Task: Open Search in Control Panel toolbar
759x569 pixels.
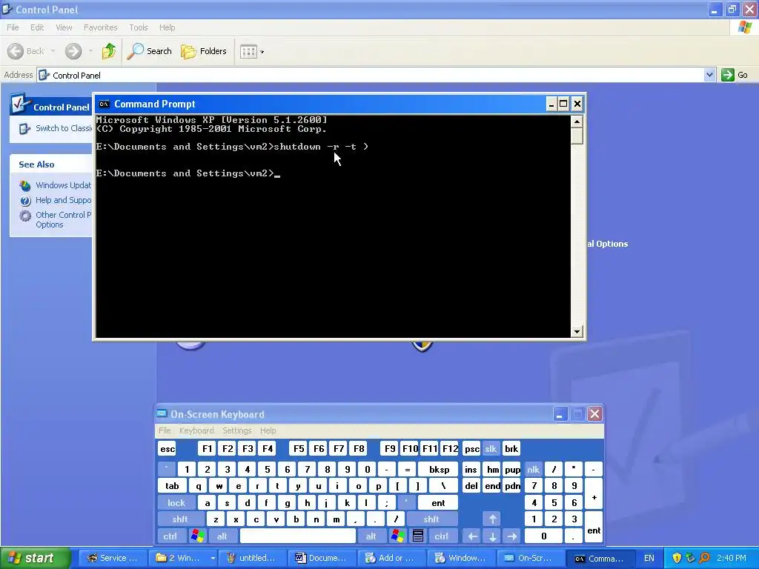Action: point(150,51)
